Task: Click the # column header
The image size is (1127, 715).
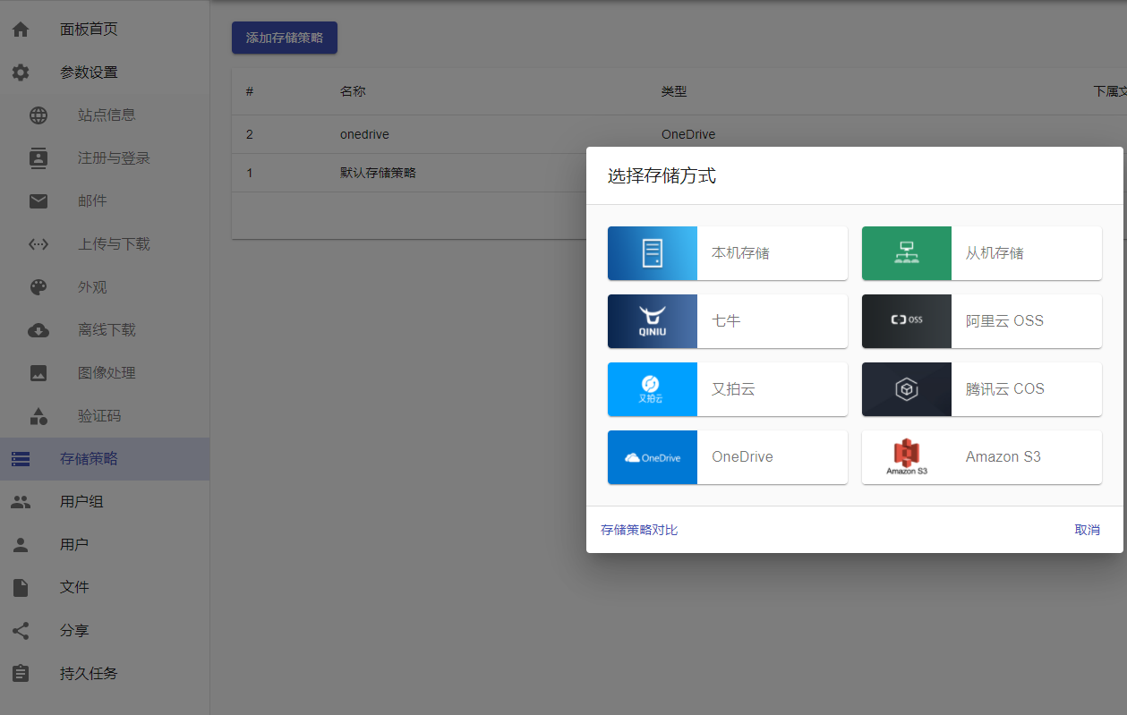Action: [x=250, y=91]
